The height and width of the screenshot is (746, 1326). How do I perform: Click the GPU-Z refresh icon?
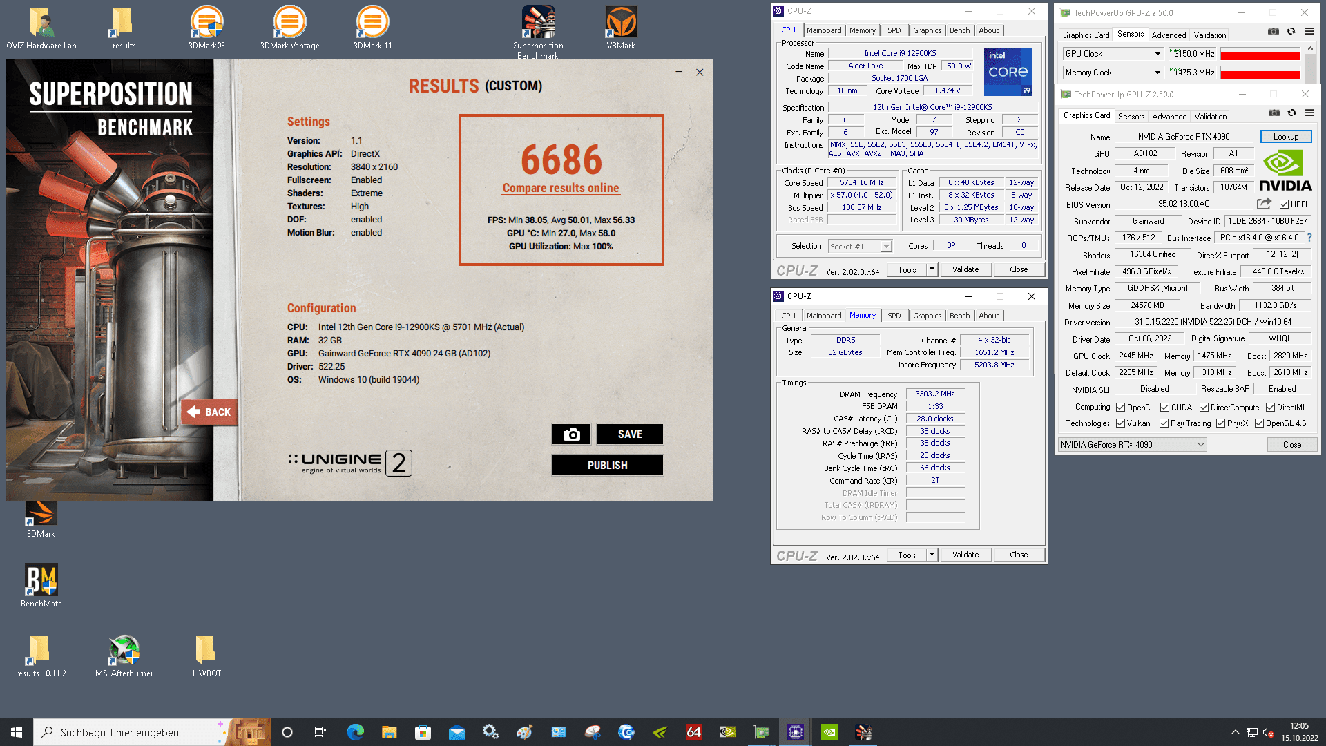coord(1291,113)
